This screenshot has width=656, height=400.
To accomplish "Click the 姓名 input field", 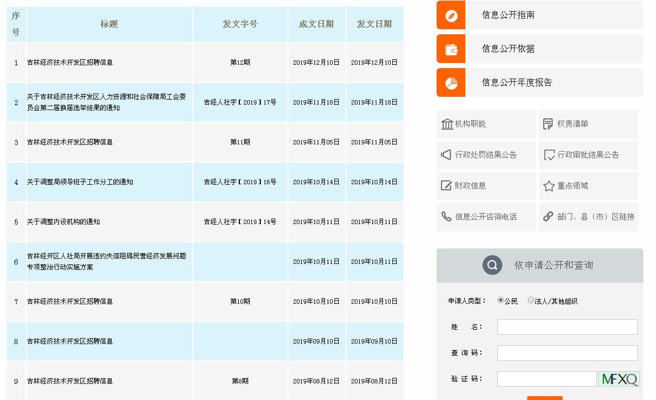I will tap(568, 327).
